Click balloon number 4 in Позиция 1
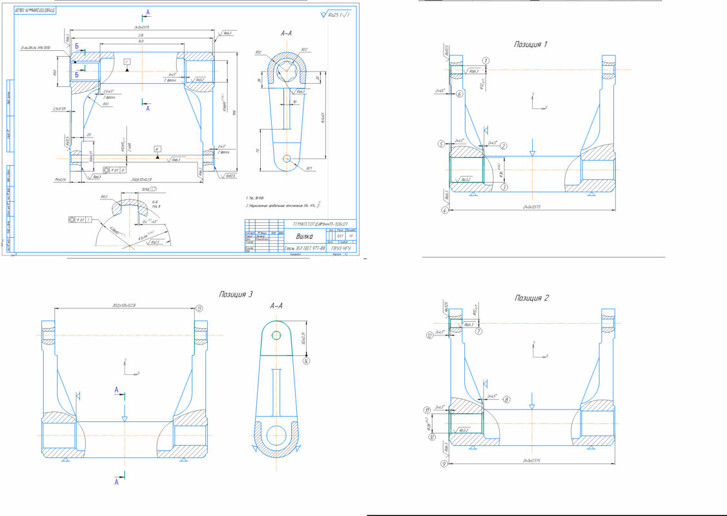Screen dimensions: 727x516 coord(444,210)
